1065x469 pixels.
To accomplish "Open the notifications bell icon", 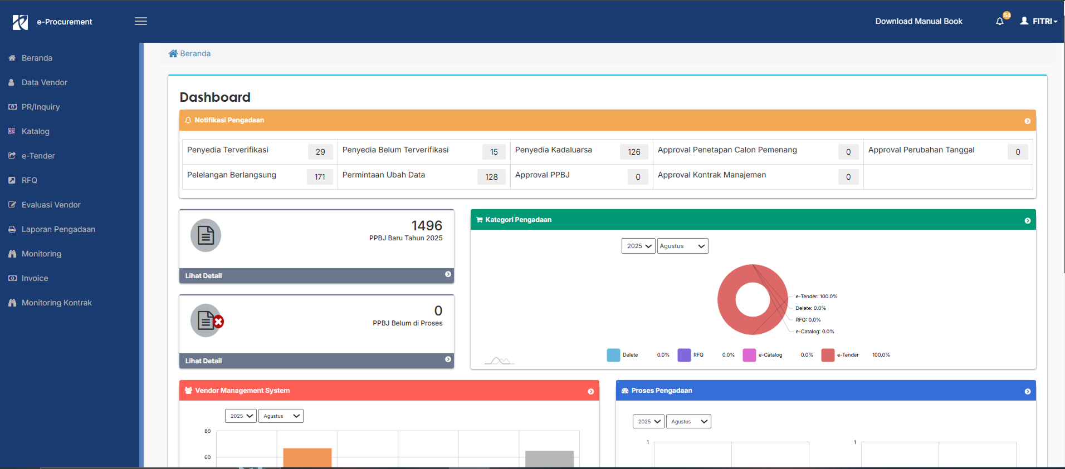I will click(x=1000, y=21).
